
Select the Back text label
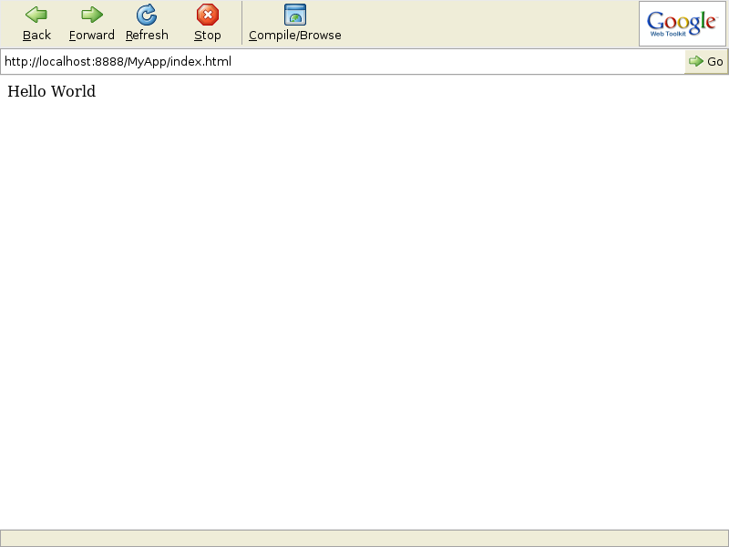tap(37, 36)
